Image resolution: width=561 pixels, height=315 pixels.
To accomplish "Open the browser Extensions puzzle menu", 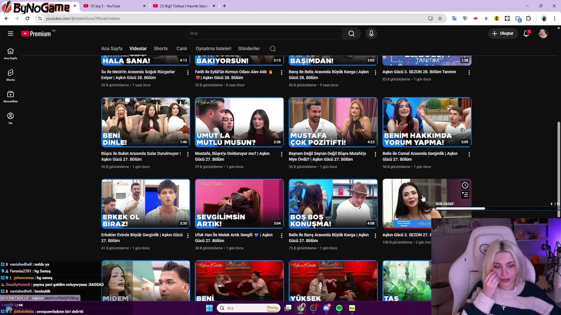I will point(529,18).
